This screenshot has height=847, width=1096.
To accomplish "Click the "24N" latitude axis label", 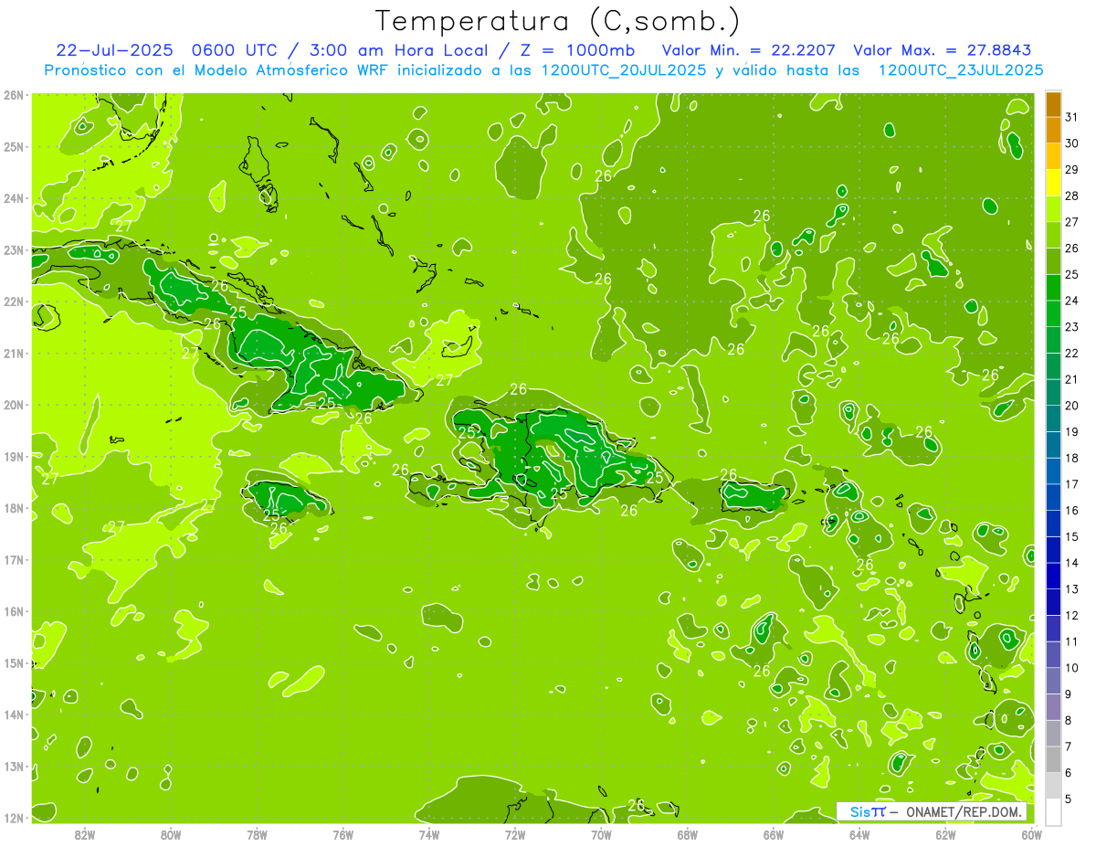I will coord(14,198).
